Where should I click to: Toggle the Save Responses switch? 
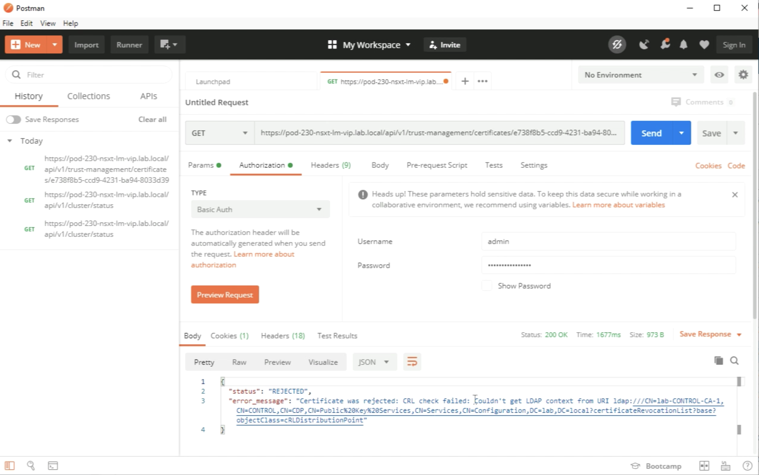click(x=14, y=119)
